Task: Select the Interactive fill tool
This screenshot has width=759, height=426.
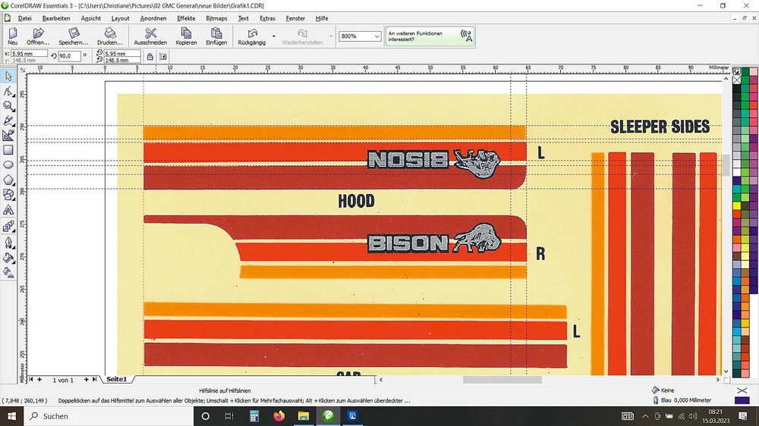Action: coord(8,273)
